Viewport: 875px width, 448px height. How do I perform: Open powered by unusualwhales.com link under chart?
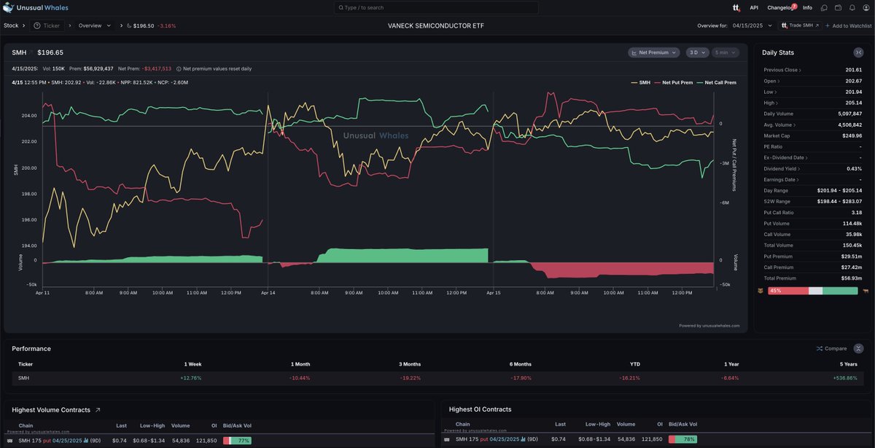[x=709, y=326]
